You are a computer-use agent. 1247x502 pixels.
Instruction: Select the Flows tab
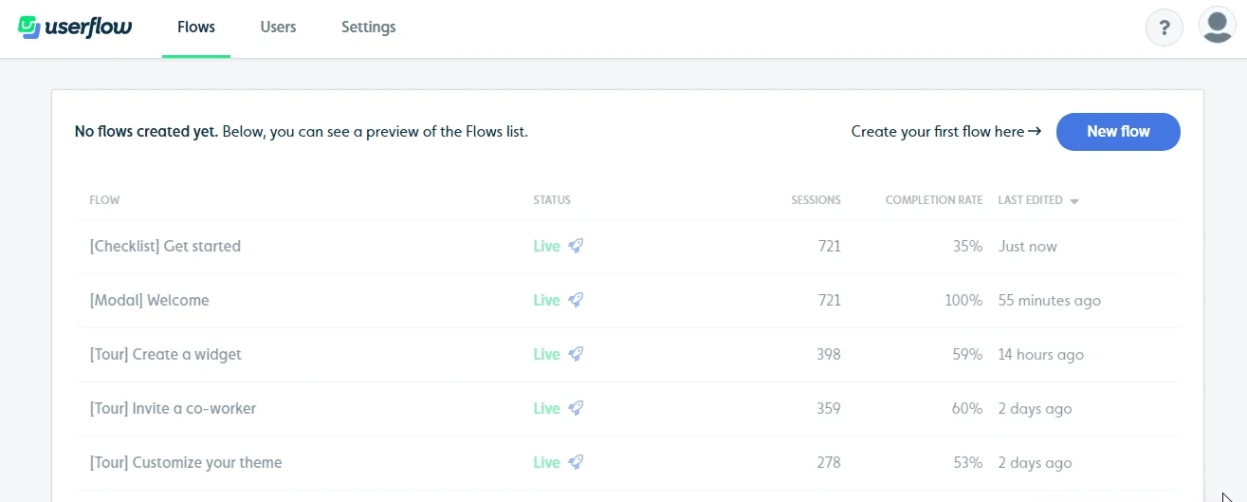coord(196,28)
